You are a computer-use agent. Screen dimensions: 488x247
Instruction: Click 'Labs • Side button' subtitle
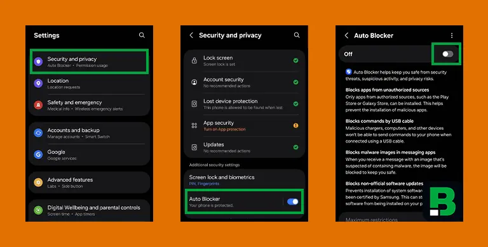[65, 186]
